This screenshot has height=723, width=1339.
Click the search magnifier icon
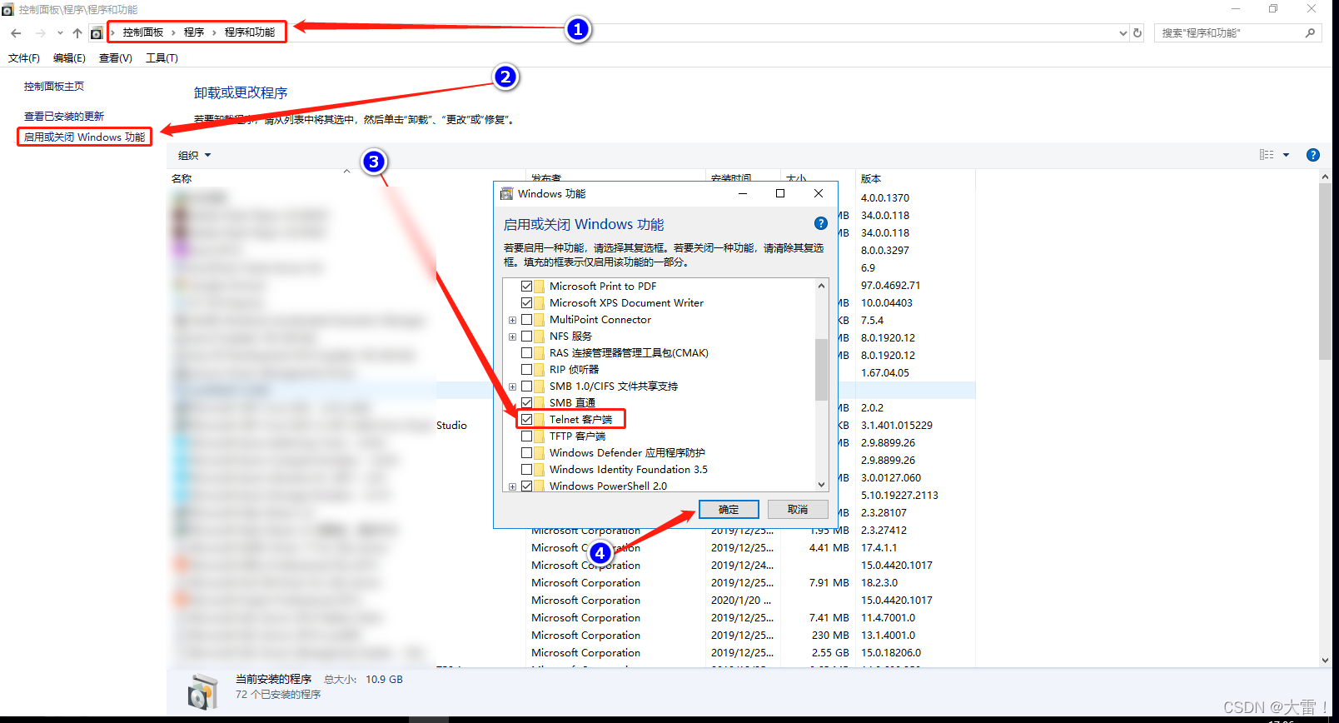coord(1311,33)
